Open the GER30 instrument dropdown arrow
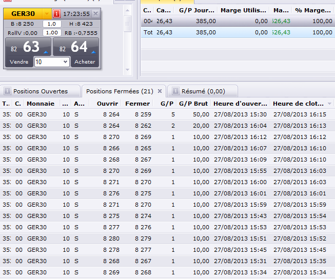This screenshot has height=279, width=335. [x=46, y=13]
